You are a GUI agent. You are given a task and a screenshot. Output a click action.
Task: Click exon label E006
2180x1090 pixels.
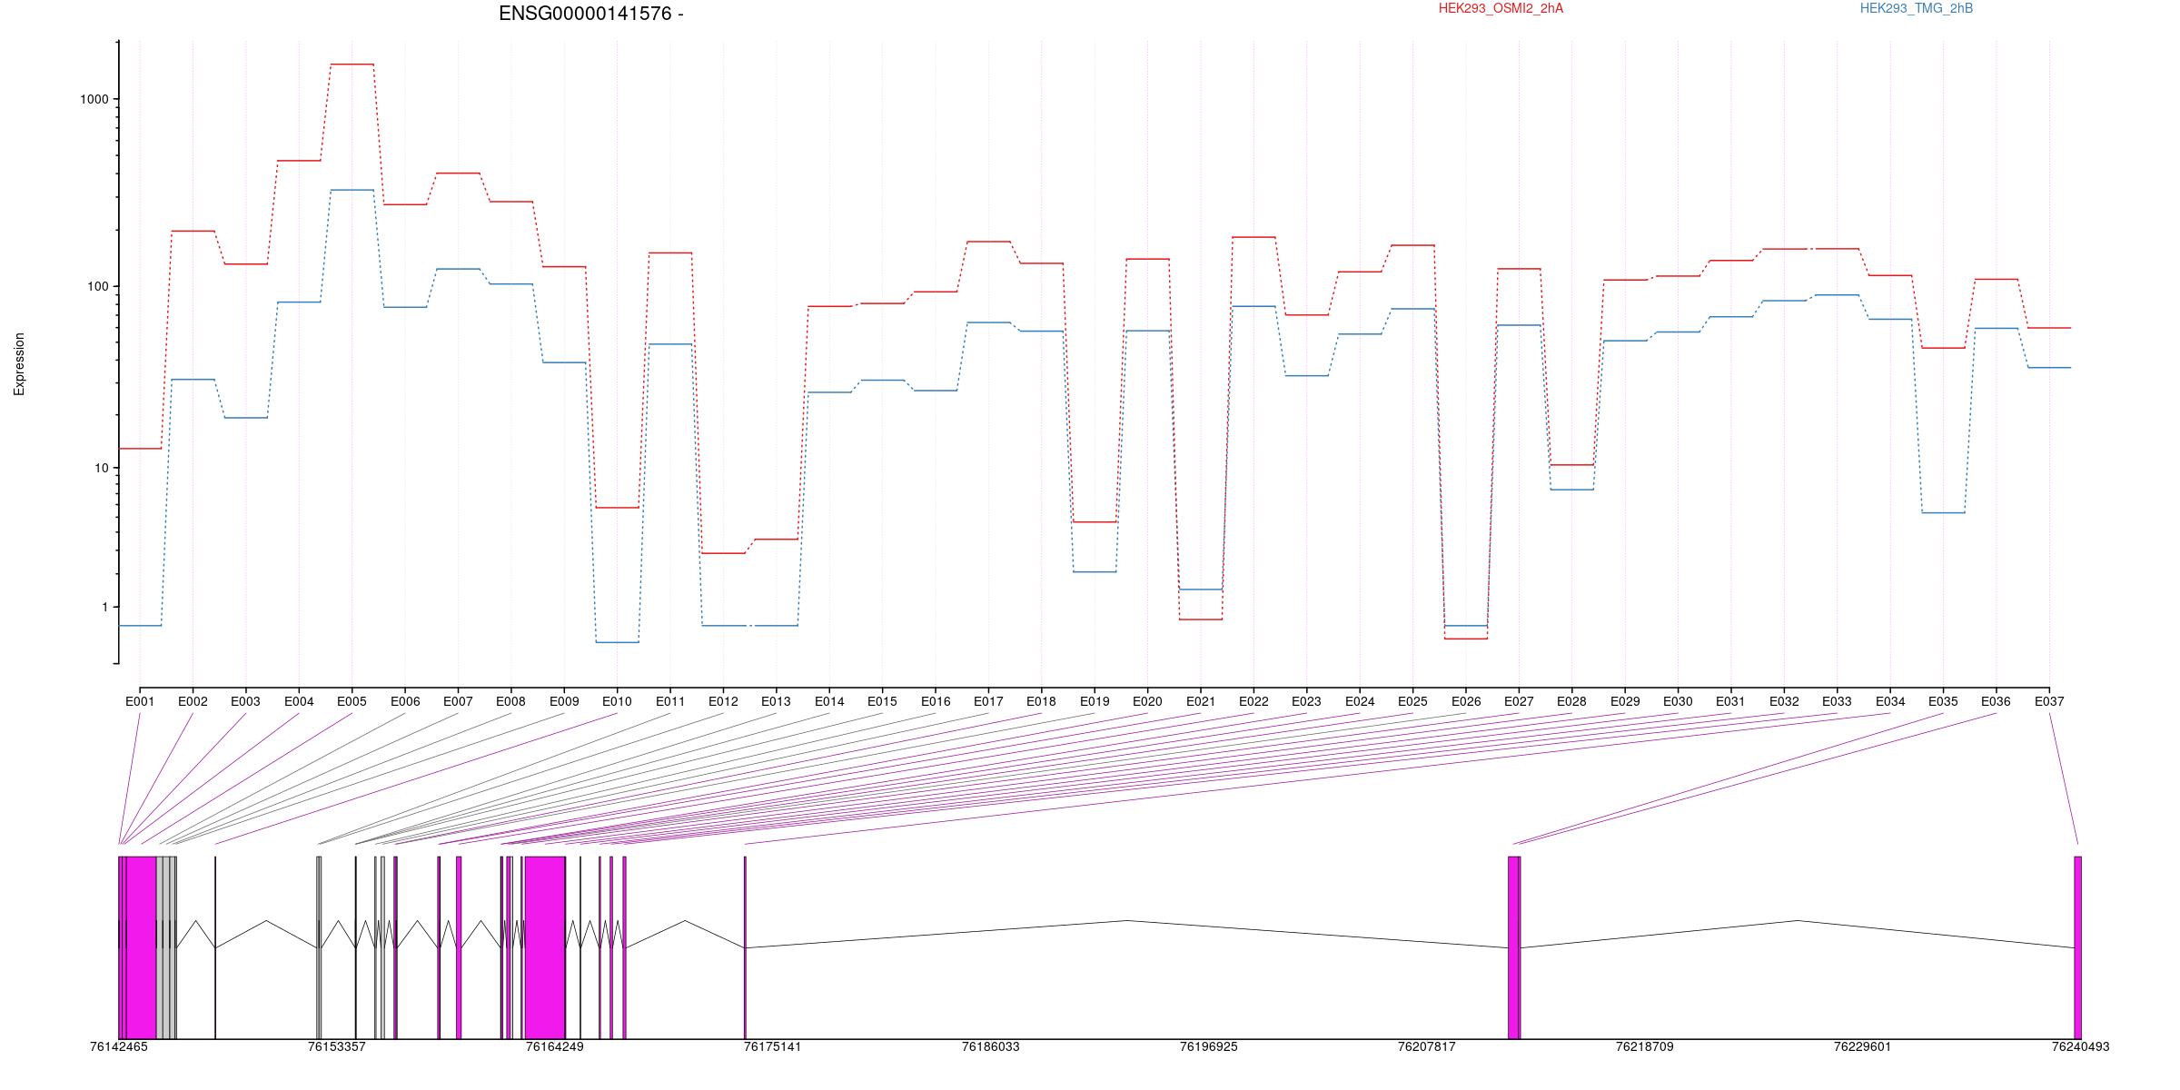tap(405, 702)
